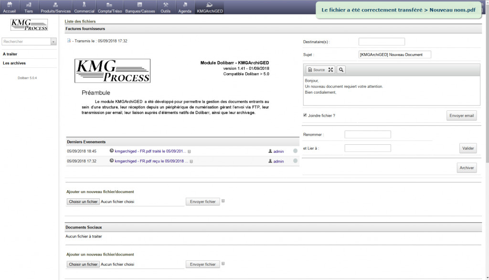Click help icon by second Envoyer fichier

(223, 264)
